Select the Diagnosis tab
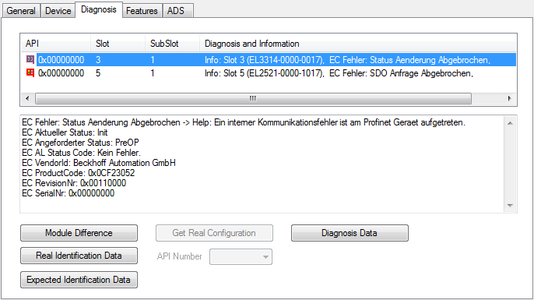 click(x=98, y=9)
